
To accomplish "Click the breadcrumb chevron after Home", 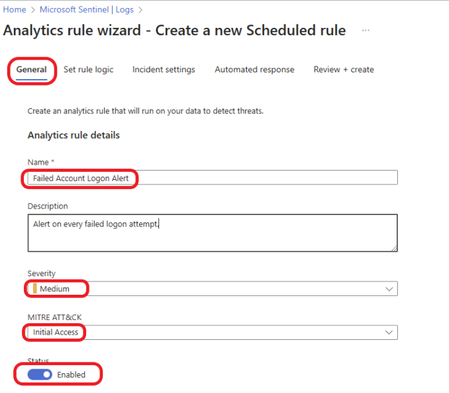I will click(x=33, y=10).
